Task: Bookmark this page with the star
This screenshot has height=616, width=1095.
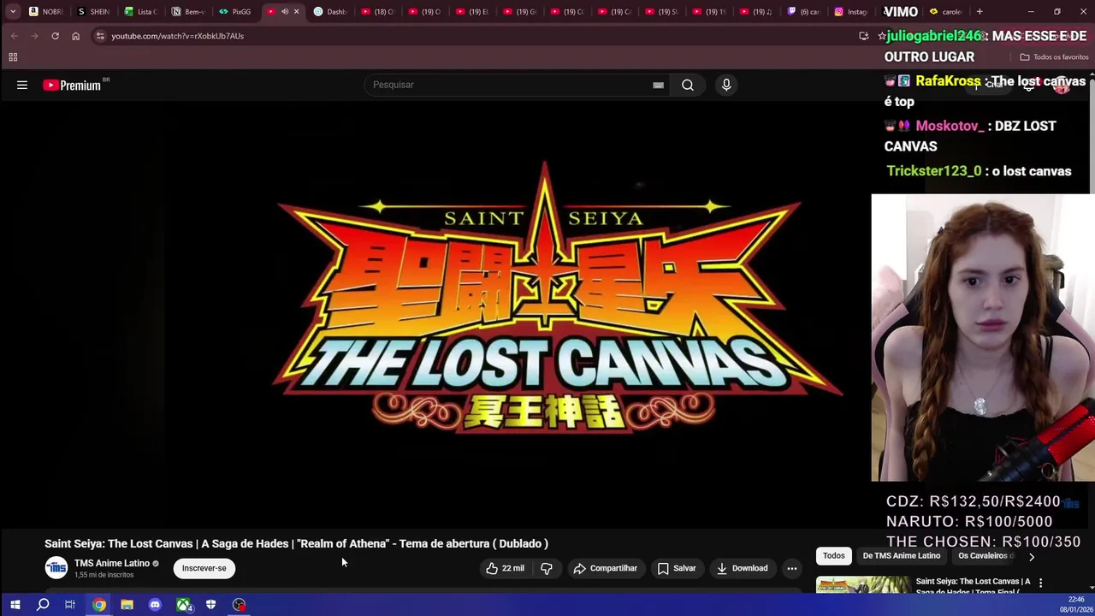Action: coord(882,36)
